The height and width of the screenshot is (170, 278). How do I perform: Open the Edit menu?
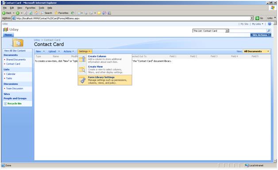click(12, 8)
